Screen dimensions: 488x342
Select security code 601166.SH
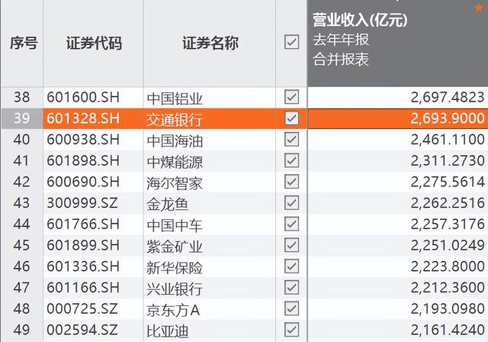83,288
